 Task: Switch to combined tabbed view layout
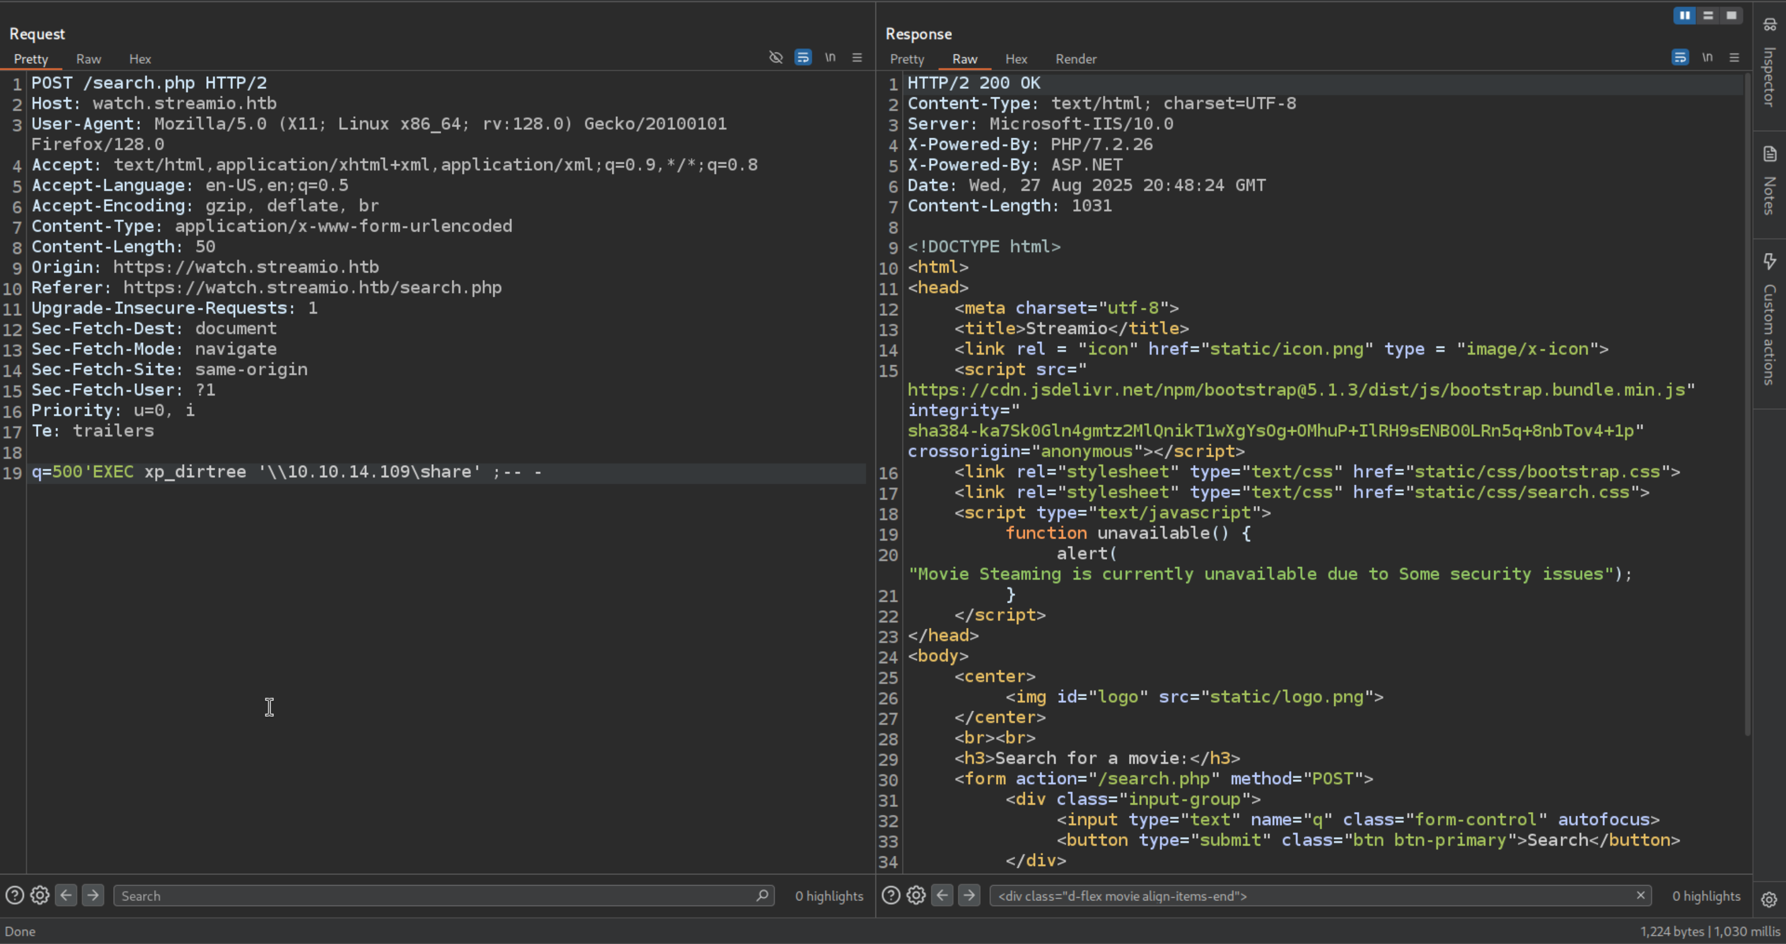coord(1731,15)
